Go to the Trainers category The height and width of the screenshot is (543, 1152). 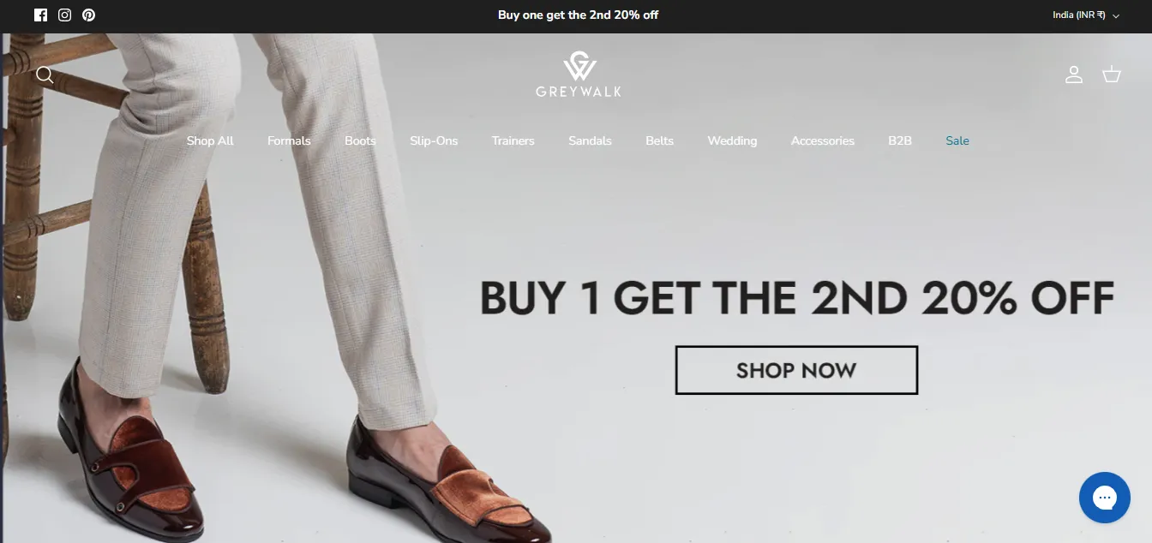[x=513, y=140]
